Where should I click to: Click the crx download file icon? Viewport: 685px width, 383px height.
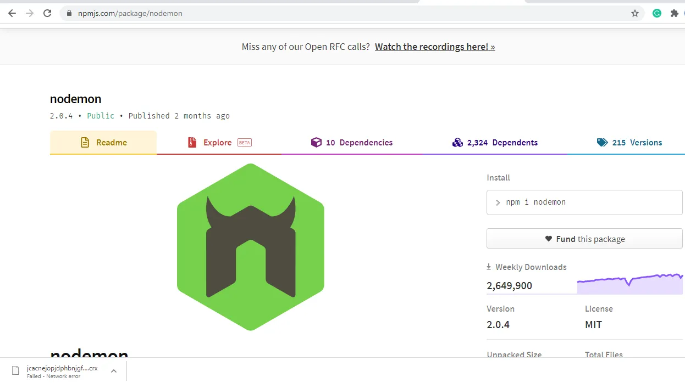(x=15, y=371)
